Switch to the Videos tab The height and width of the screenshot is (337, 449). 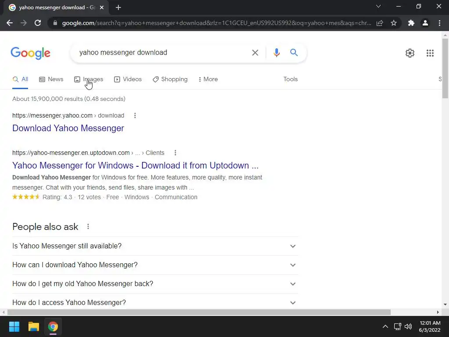(x=128, y=79)
